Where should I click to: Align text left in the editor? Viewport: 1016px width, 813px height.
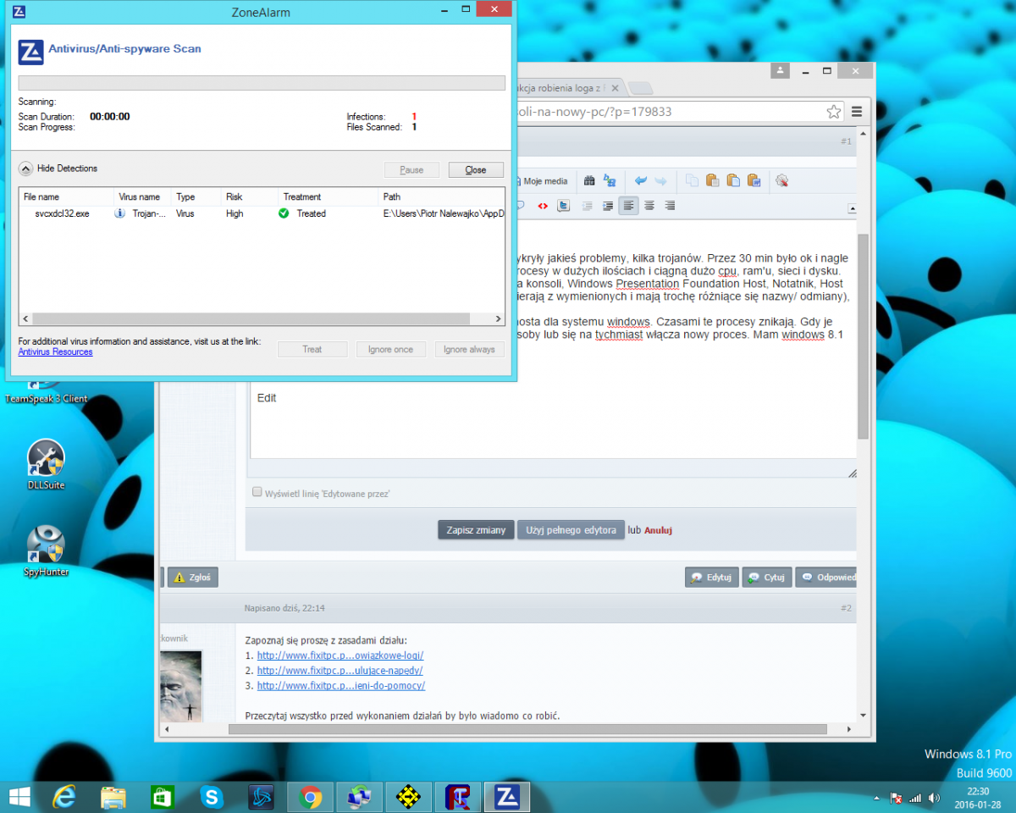pos(628,205)
